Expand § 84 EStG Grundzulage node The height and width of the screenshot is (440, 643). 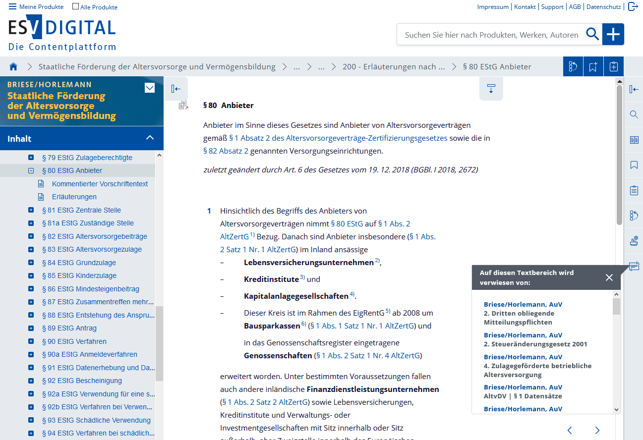(31, 263)
